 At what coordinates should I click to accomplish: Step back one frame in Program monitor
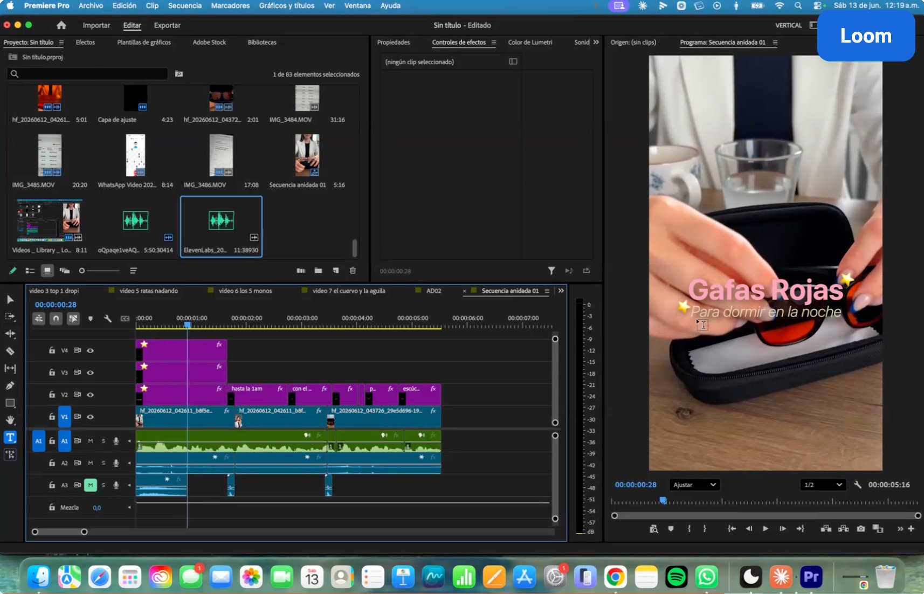coord(749,529)
